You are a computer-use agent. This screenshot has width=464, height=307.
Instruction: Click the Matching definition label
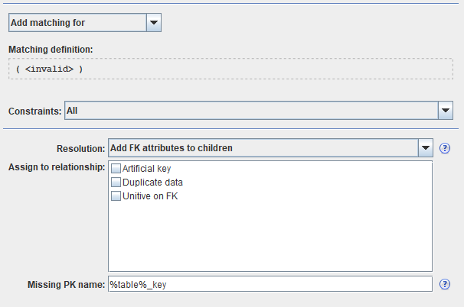click(x=51, y=50)
